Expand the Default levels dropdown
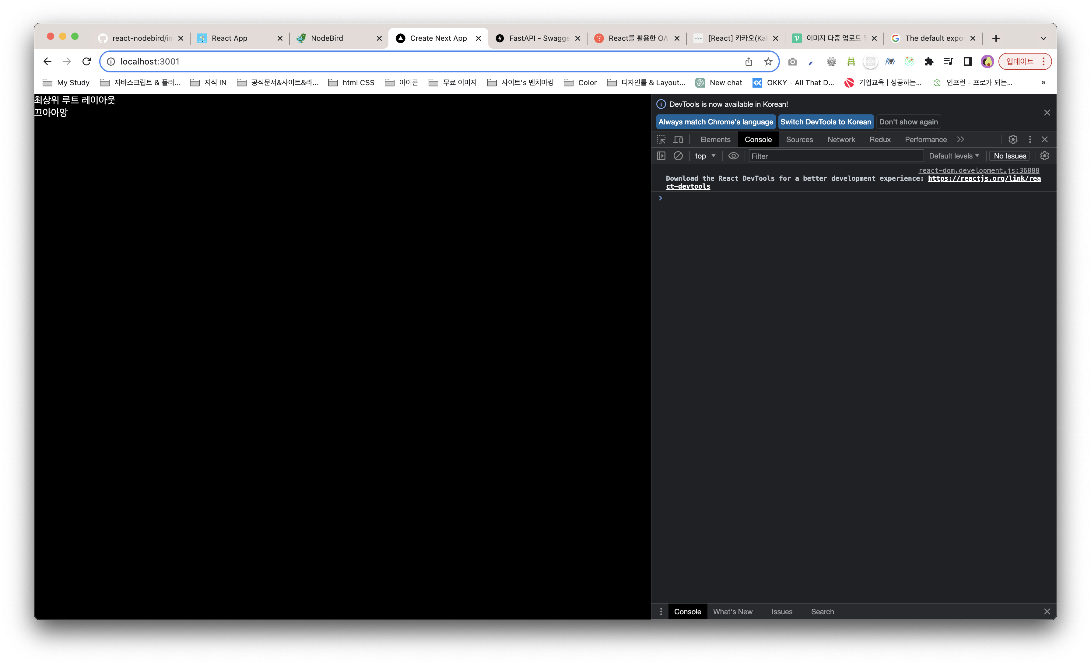This screenshot has width=1091, height=665. click(x=954, y=156)
